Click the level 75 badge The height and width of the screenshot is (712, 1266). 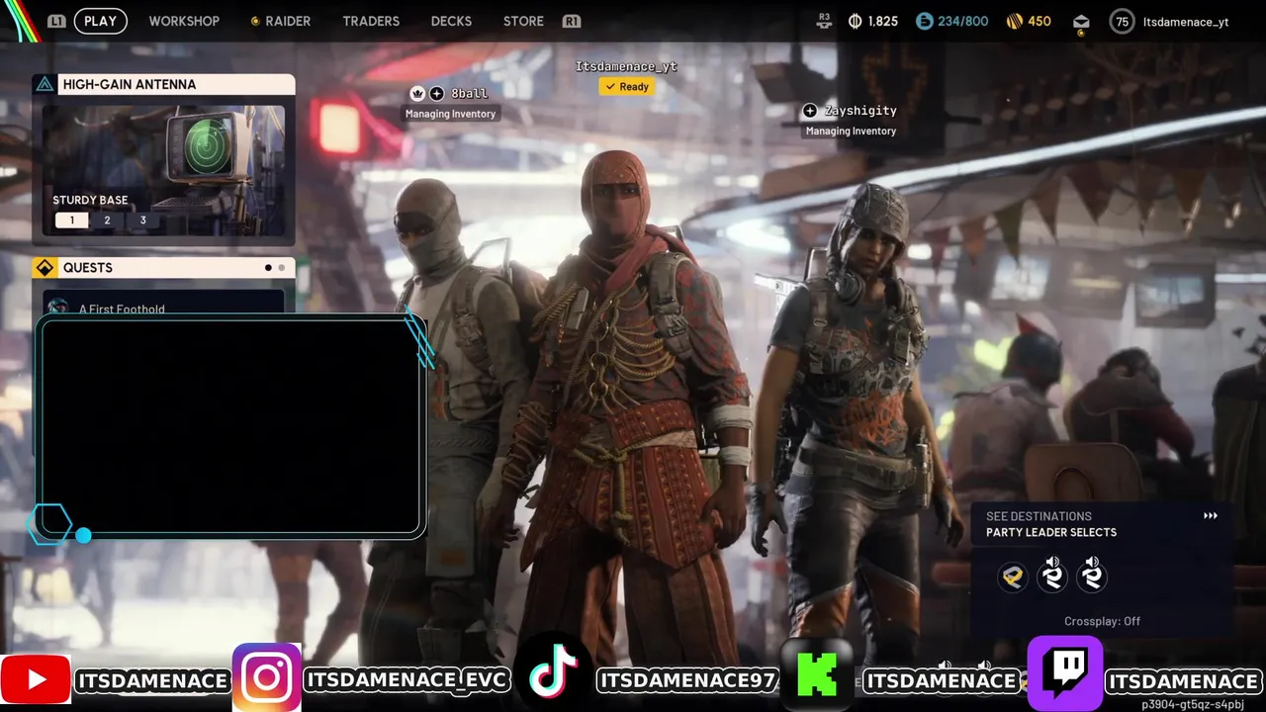click(x=1122, y=21)
